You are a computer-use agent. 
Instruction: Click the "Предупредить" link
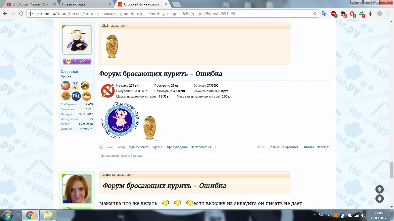click(x=177, y=147)
